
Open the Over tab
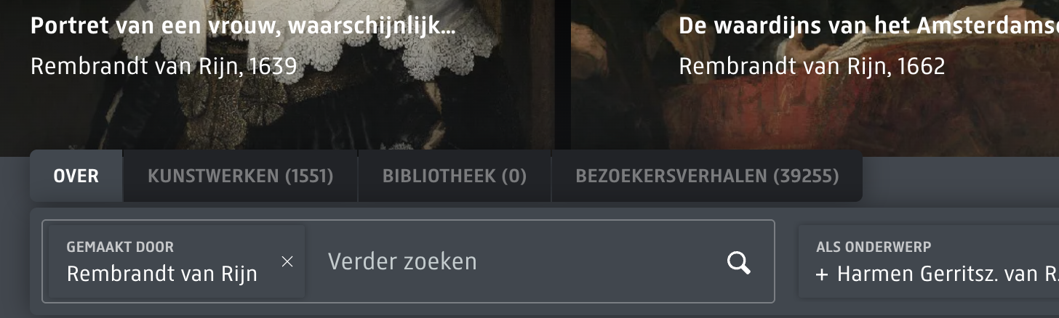click(x=76, y=176)
